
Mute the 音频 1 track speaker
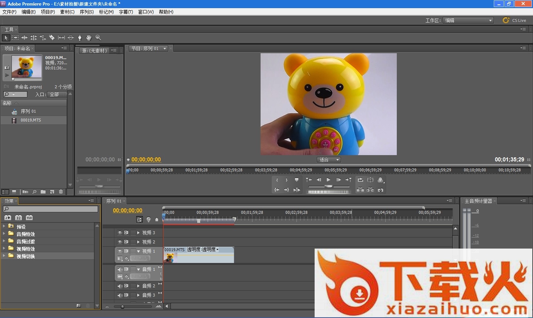(120, 269)
